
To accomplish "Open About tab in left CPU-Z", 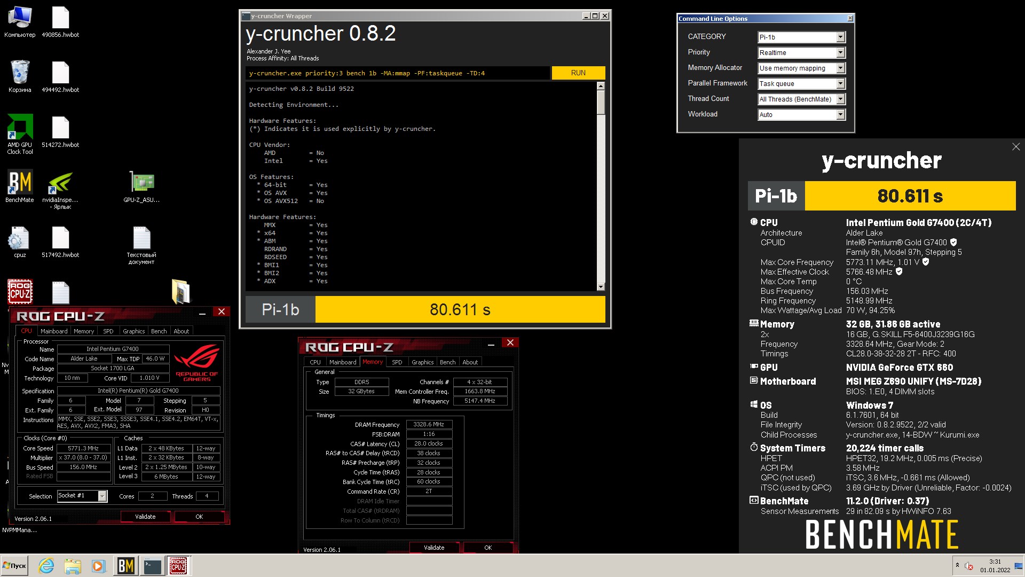I will point(182,331).
